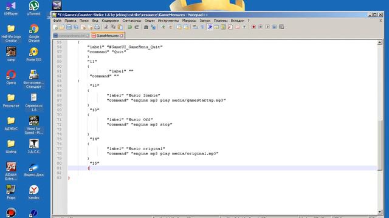The width and height of the screenshot is (389, 218).
Task: Select the PowerISO desktop icon
Action: click(x=34, y=54)
